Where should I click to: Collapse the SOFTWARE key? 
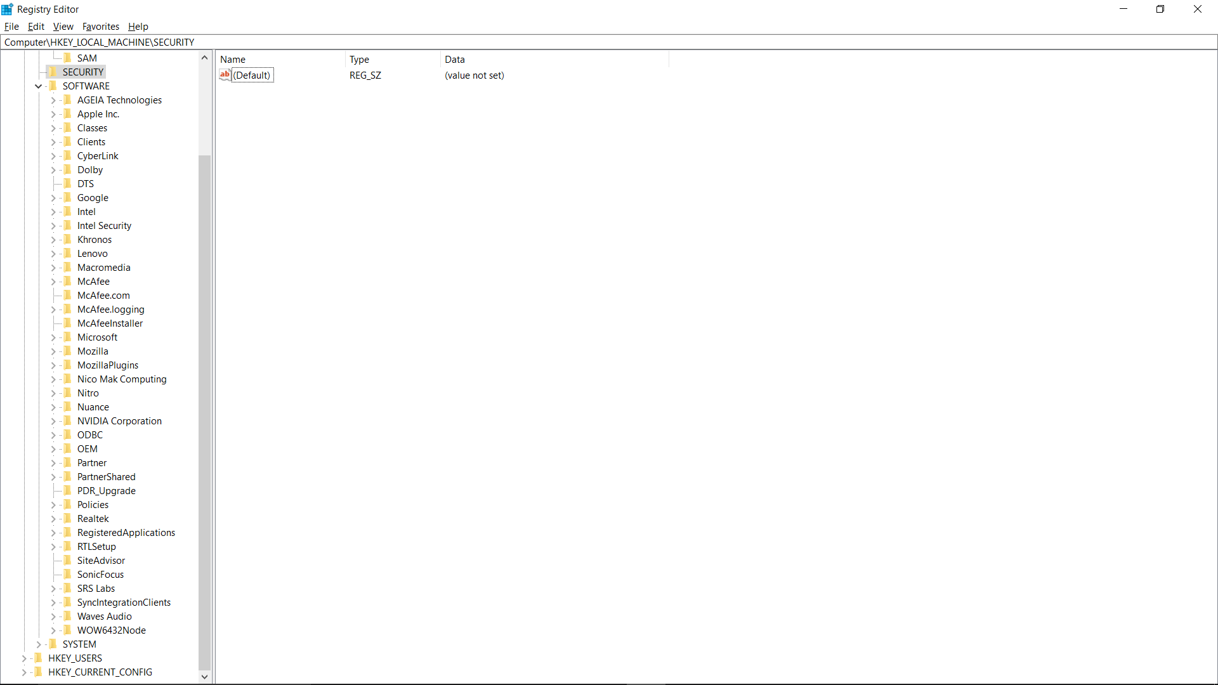[39, 86]
